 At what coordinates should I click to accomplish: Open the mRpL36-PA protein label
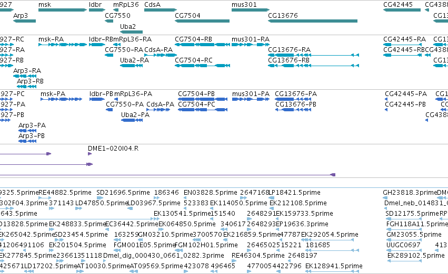tap(133, 94)
